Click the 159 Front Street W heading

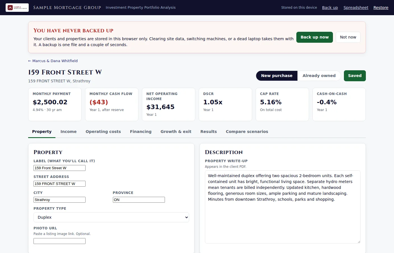[65, 72]
